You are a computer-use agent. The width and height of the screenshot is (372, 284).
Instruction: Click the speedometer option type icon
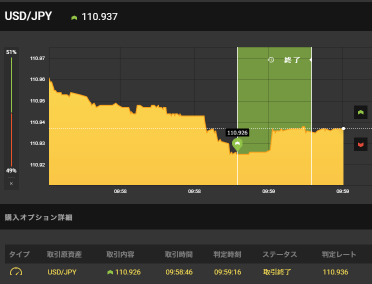tap(16, 271)
